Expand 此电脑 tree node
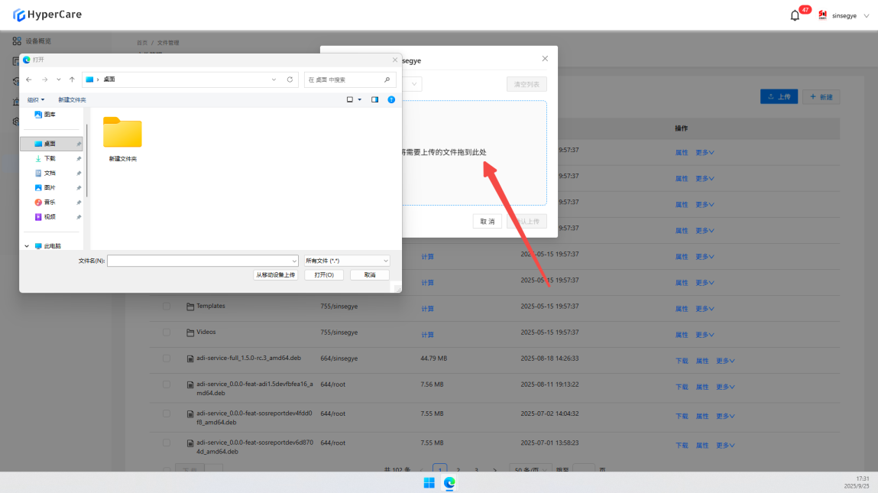Image resolution: width=878 pixels, height=493 pixels. coord(27,246)
